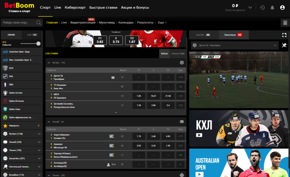Open the calculator grid icon
The width and height of the screenshot is (290, 177).
point(285,23)
